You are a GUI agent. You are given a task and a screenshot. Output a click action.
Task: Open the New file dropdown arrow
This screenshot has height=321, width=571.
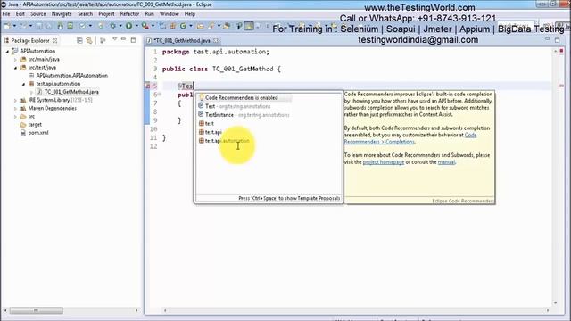[14, 26]
